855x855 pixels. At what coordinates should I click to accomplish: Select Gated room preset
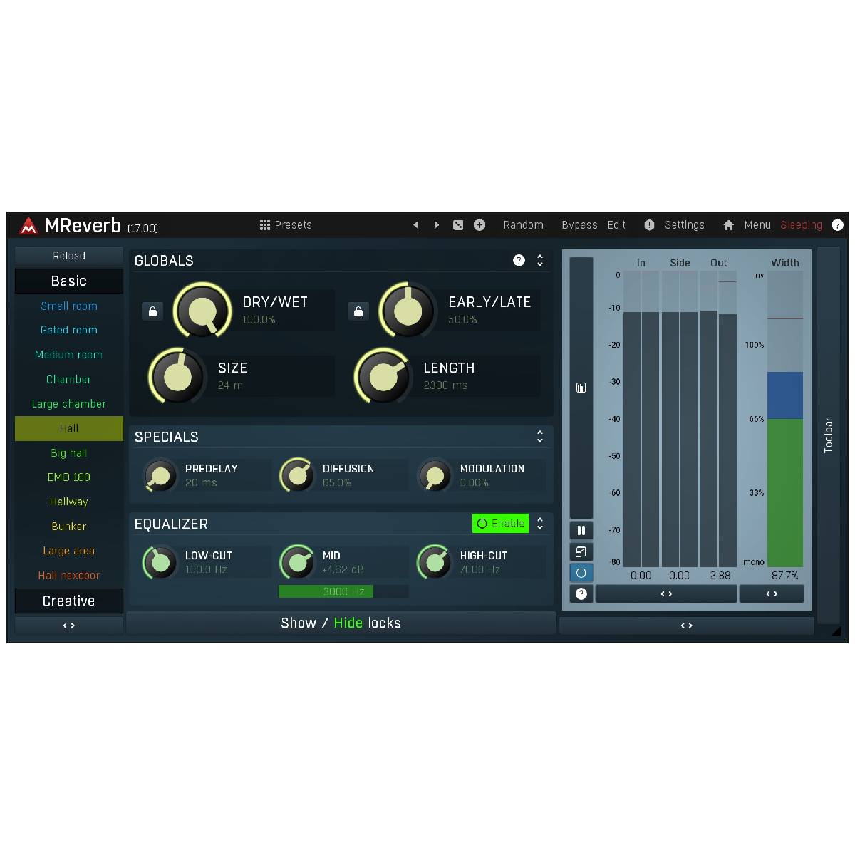click(x=69, y=330)
